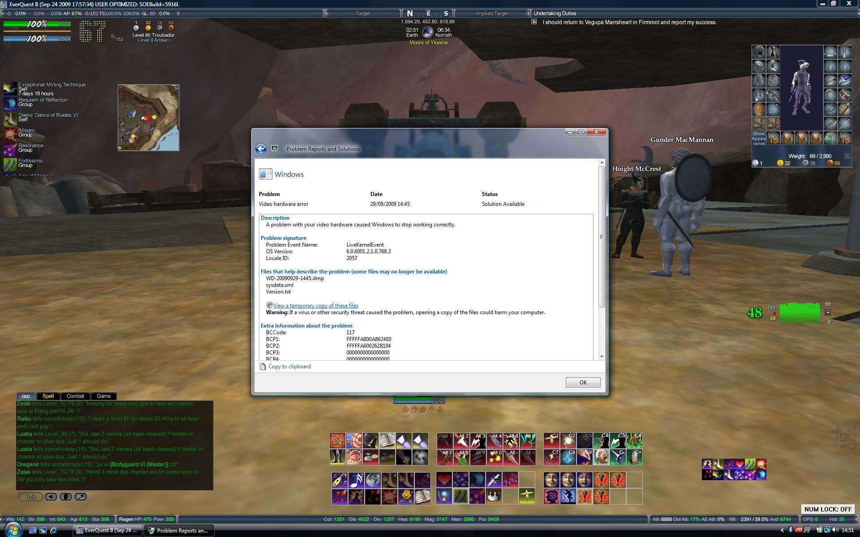Screen dimensions: 860x537
Task: Open the teal striped bag slot
Action: pyautogui.click(x=830, y=138)
